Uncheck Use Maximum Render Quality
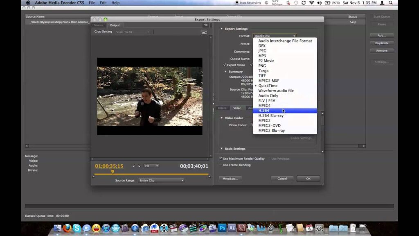This screenshot has width=419, height=236. tap(221, 159)
